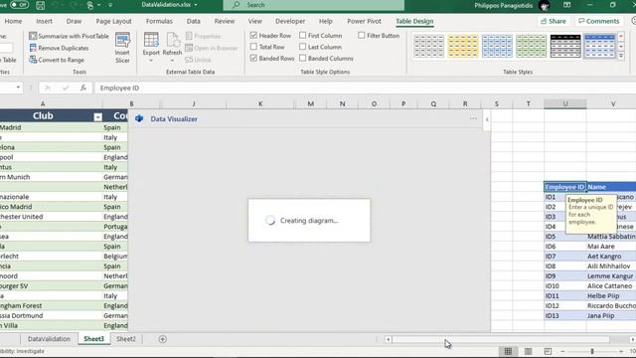This screenshot has height=358, width=636.
Task: Select the black header table style
Action: point(565,46)
